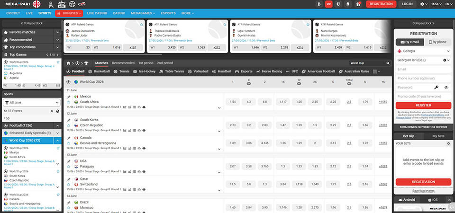The width and height of the screenshot is (455, 213).
Task: Open the Terms and Conditions link
Action: (432, 115)
